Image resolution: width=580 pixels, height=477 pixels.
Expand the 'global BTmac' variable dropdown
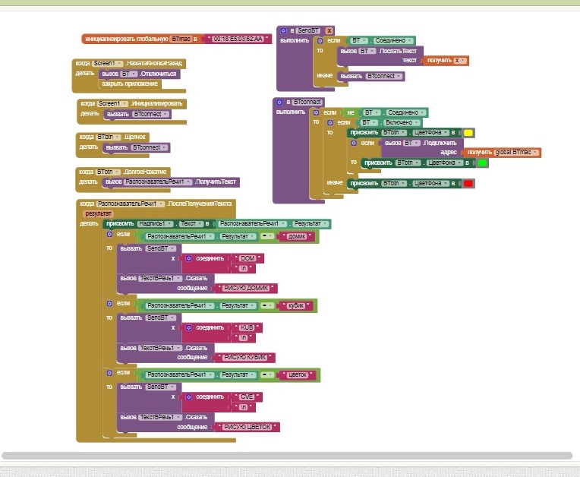click(537, 153)
